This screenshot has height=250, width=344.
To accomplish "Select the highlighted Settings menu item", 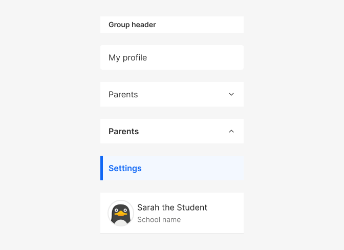I will pos(172,168).
